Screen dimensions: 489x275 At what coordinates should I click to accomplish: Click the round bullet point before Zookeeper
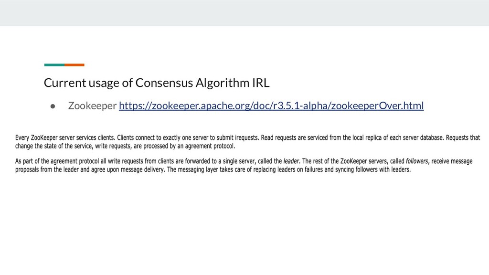pyautogui.click(x=53, y=106)
